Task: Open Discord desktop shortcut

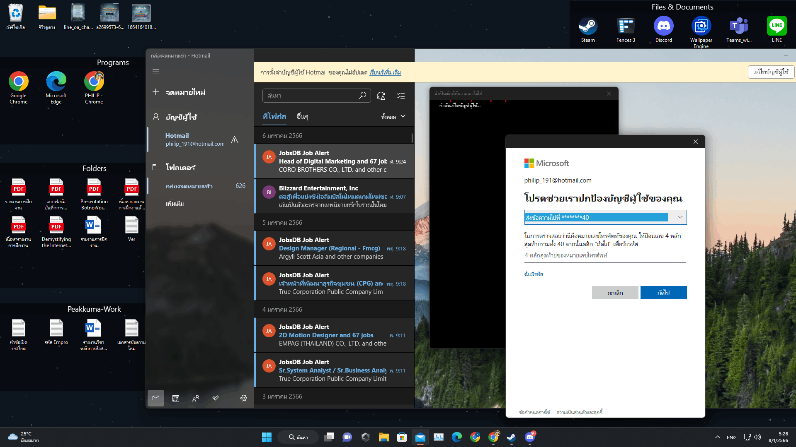Action: (663, 29)
